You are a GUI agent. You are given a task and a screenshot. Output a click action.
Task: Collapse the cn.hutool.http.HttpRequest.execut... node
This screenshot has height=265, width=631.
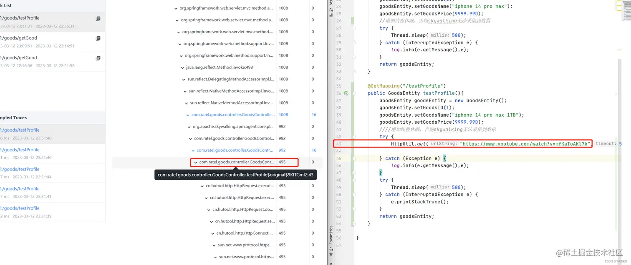pos(202,186)
